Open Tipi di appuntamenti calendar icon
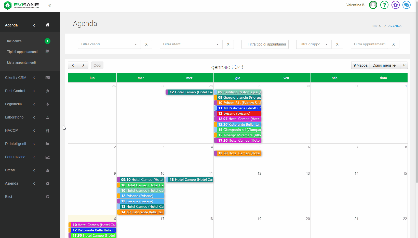Image resolution: width=418 pixels, height=238 pixels. pos(47,52)
